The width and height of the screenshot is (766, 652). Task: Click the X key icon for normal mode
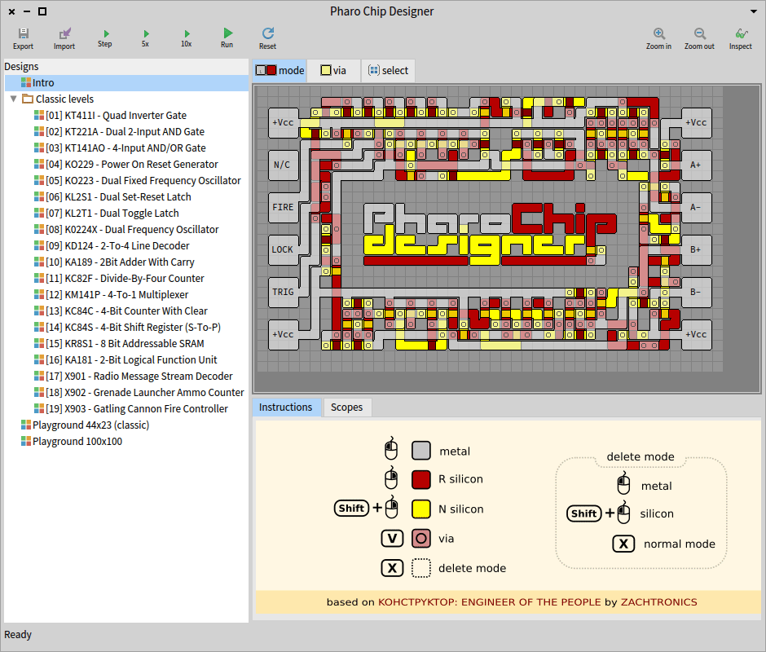pos(623,544)
